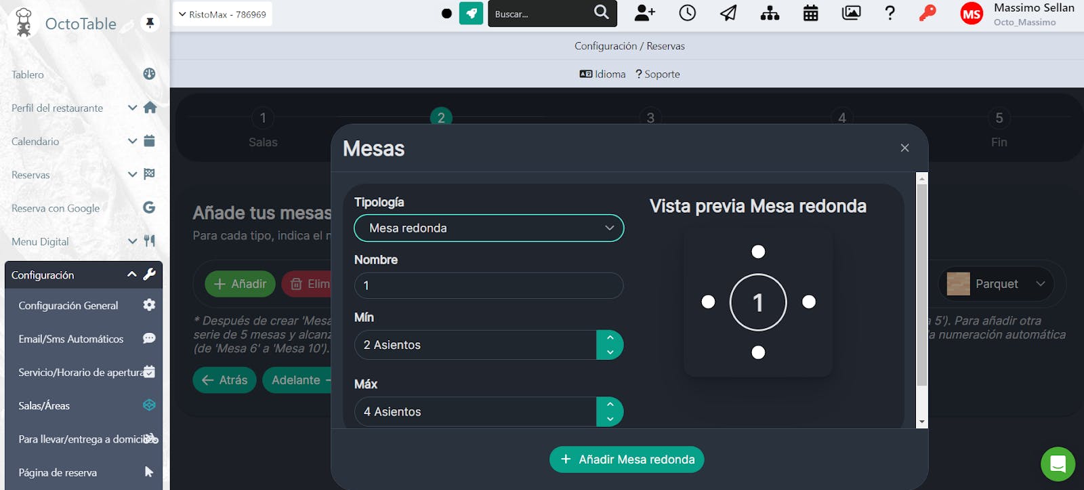Click the Reservas flag icon
1084x490 pixels.
tap(150, 174)
